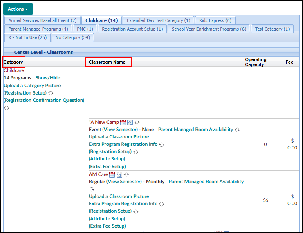Open View Semester link for A New Camp
Image resolution: width=303 pixels, height=233 pixels.
coord(121,130)
